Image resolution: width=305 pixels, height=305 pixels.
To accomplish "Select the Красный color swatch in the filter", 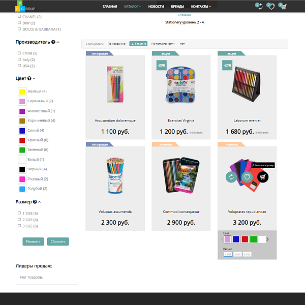I will (22, 140).
